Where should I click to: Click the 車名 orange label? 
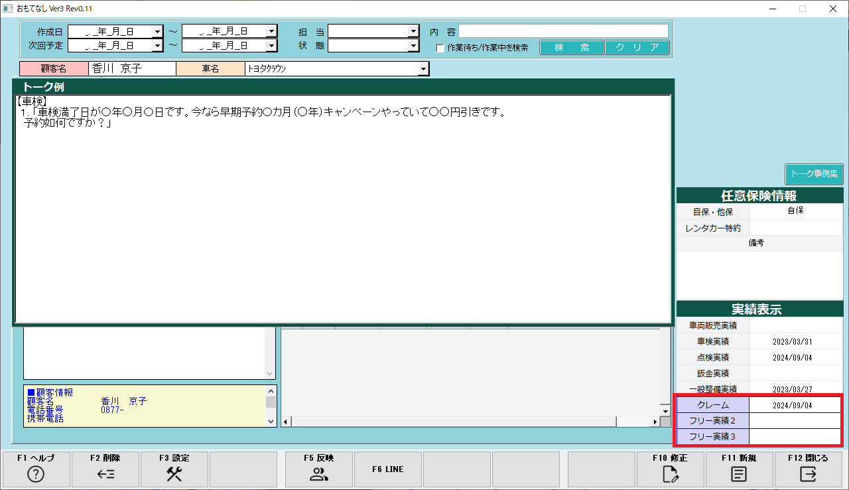tap(210, 68)
